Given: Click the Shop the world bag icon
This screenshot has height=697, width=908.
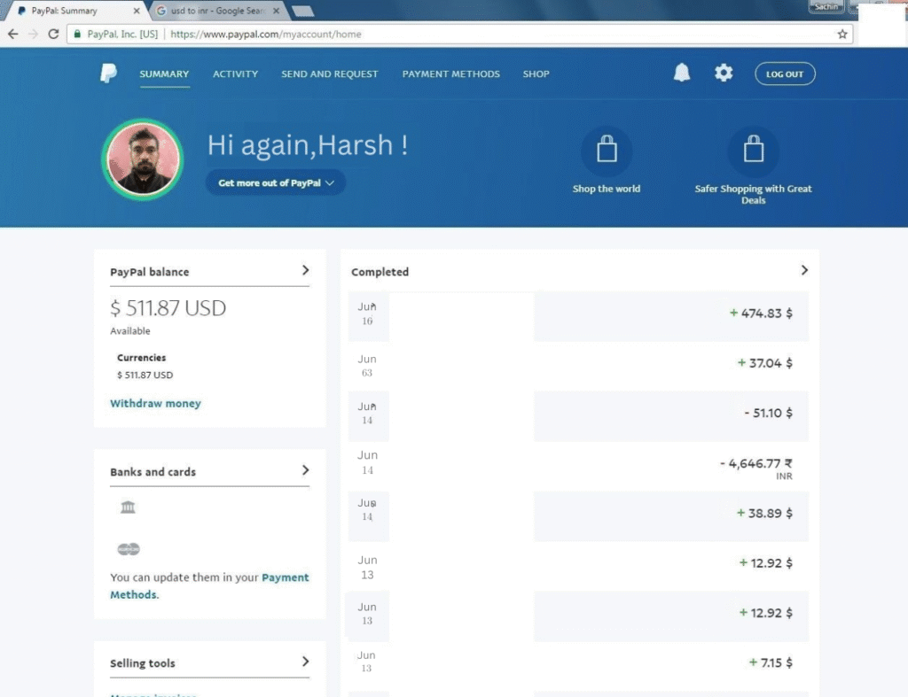Looking at the screenshot, I should pyautogui.click(x=607, y=151).
